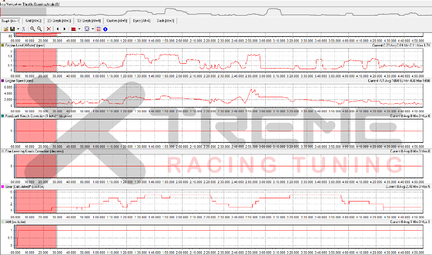Click the Engine Speed channel color square
432x255 pixels.
pyautogui.click(x=2, y=80)
